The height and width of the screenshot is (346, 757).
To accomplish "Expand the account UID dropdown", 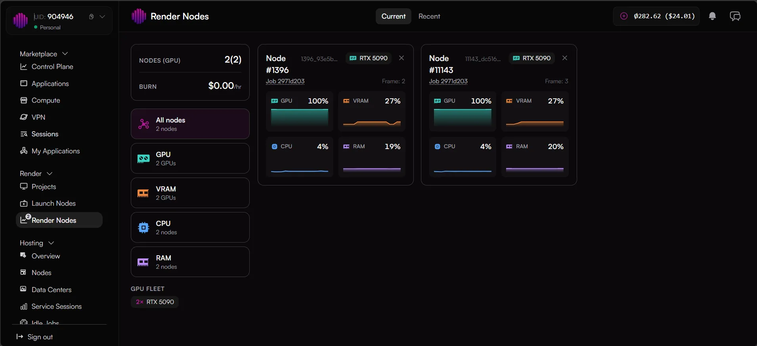I will point(102,17).
